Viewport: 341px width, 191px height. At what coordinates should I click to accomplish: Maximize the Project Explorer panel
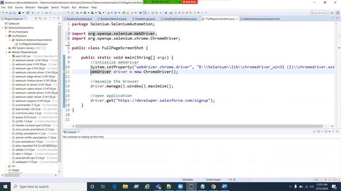click(x=58, y=19)
